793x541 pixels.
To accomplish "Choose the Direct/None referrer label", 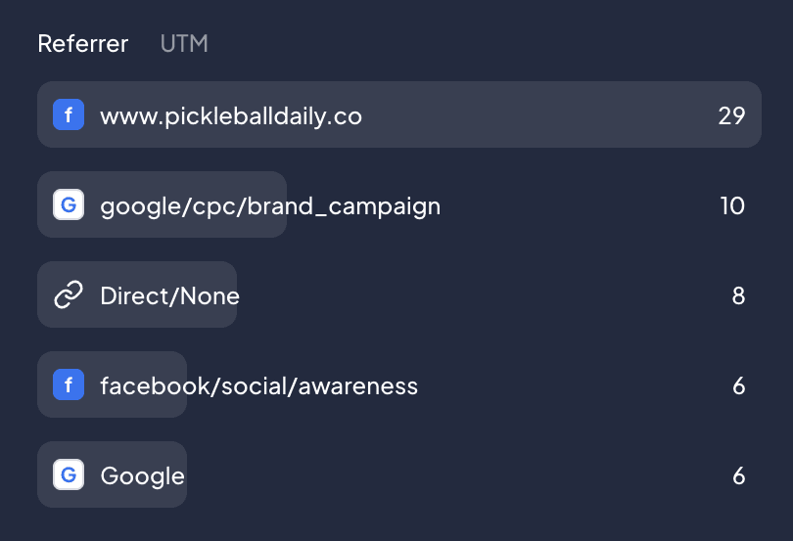I will (x=169, y=296).
